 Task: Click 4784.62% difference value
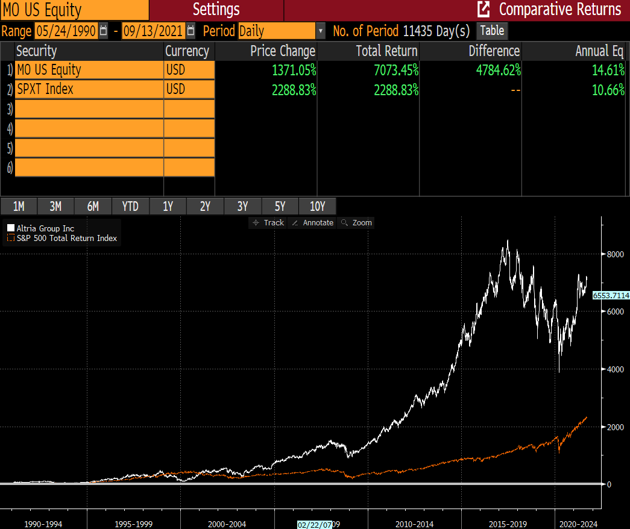[498, 70]
